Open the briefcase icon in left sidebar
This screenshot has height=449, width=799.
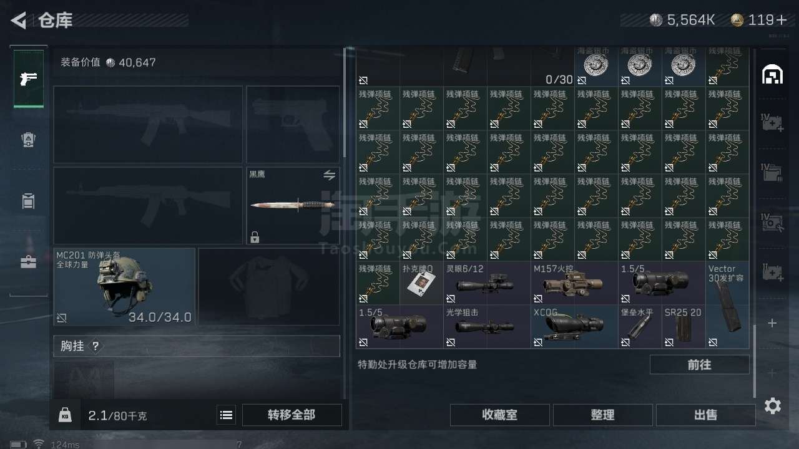point(28,262)
